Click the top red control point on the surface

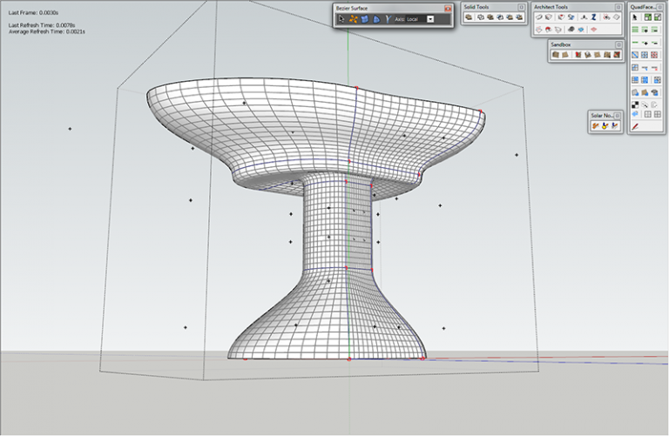(357, 87)
